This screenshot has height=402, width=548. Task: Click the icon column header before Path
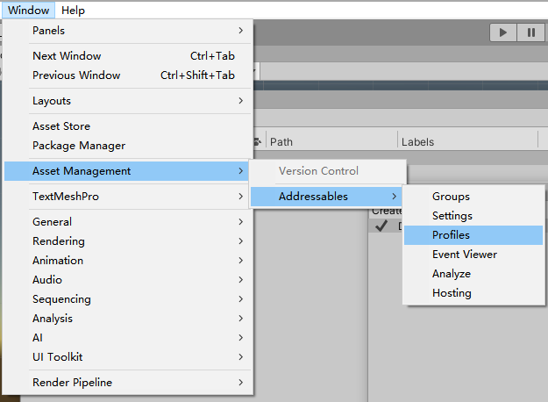(259, 141)
